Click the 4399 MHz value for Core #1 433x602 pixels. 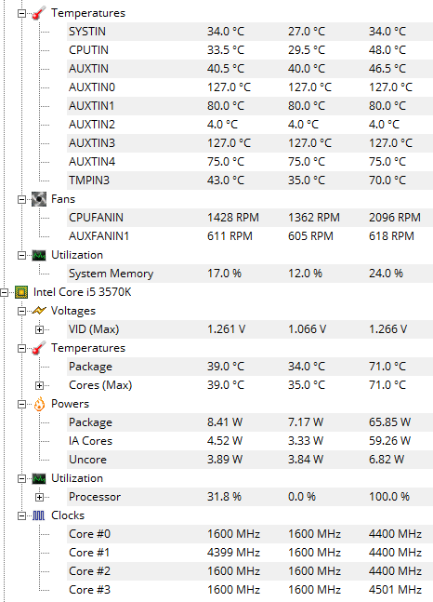233,553
